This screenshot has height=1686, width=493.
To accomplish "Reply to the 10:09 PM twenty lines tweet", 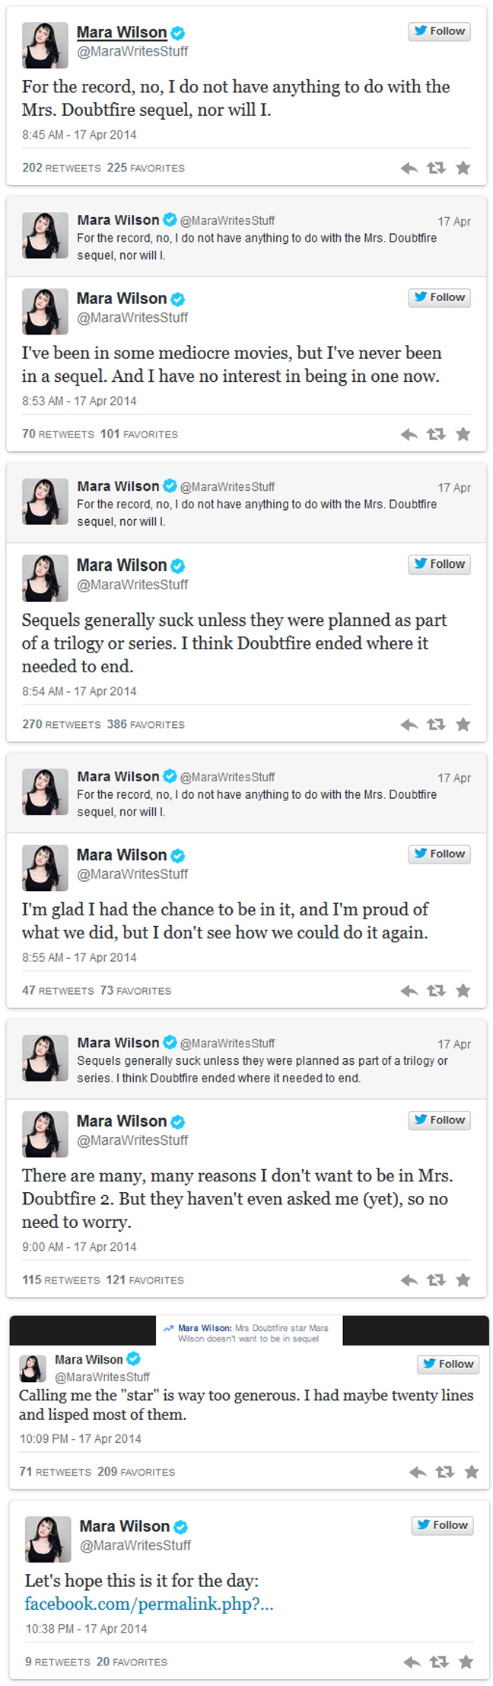I will click(418, 1472).
